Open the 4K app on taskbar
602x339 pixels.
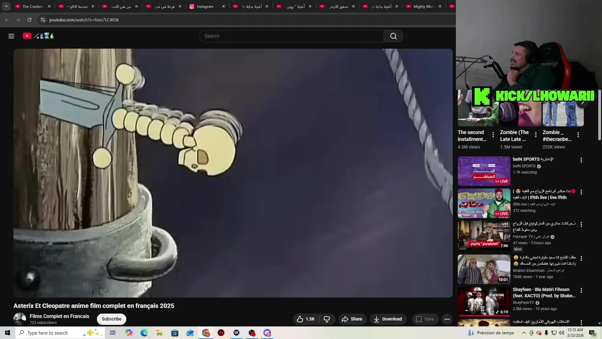pos(236,333)
